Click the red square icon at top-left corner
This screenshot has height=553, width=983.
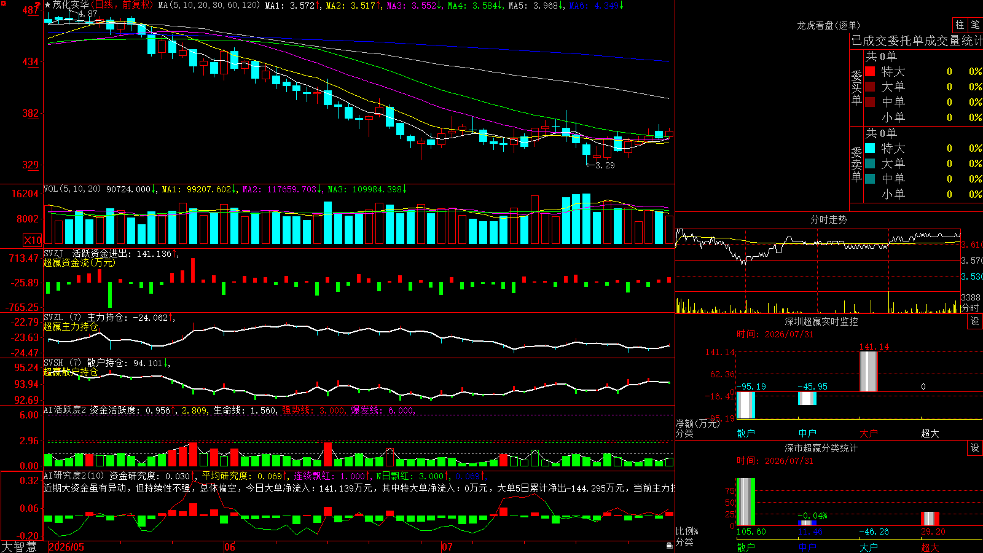pyautogui.click(x=2, y=3)
